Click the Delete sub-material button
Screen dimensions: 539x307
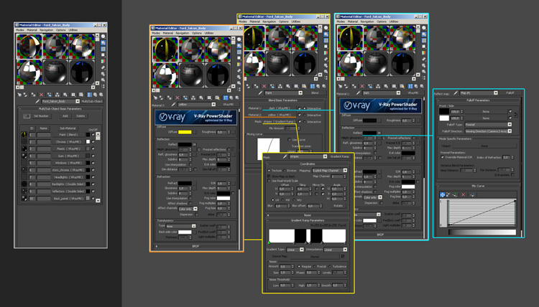coord(80,115)
